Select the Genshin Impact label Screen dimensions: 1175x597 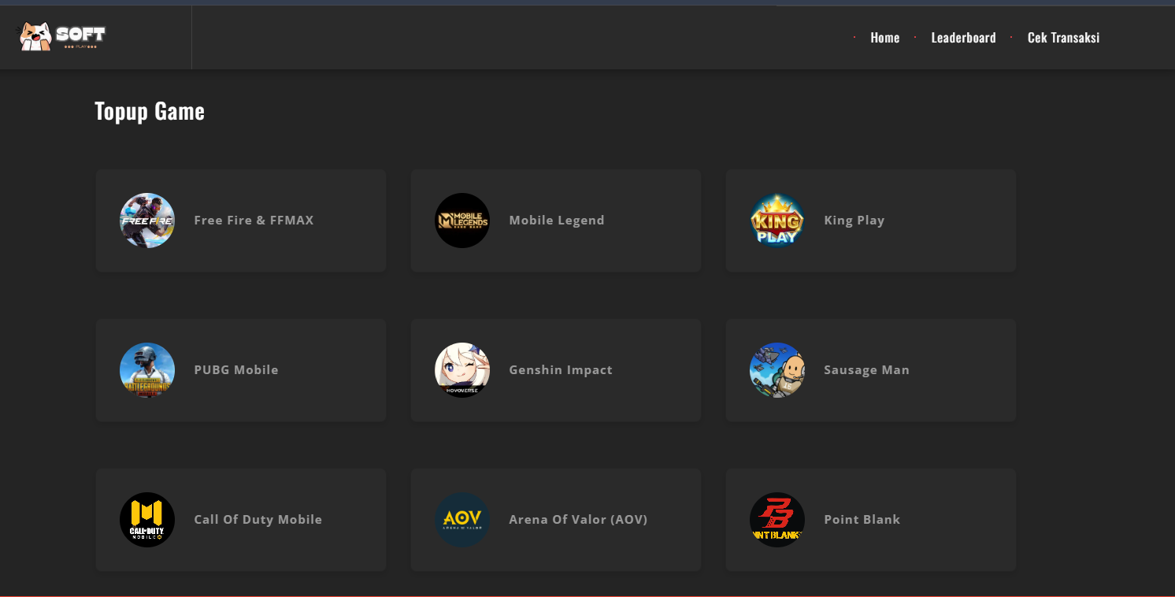(561, 370)
